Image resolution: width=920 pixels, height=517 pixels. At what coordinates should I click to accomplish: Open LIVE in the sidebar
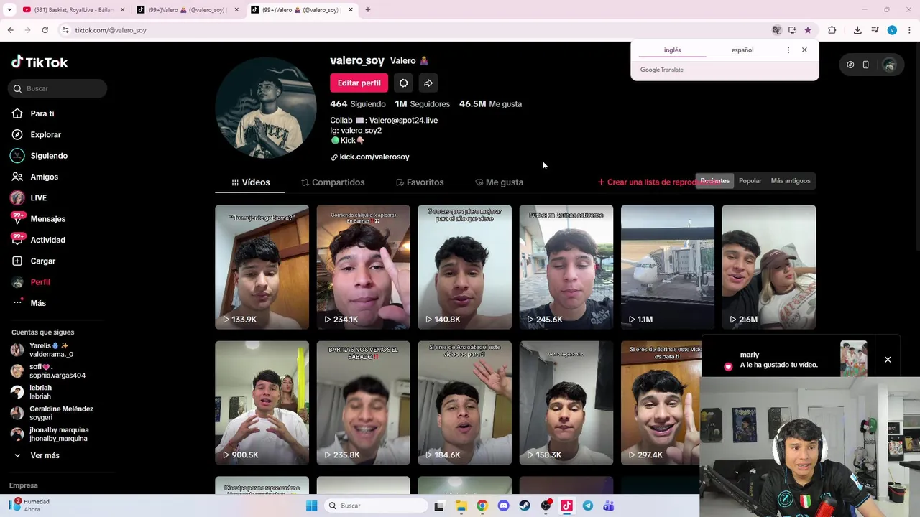point(38,197)
